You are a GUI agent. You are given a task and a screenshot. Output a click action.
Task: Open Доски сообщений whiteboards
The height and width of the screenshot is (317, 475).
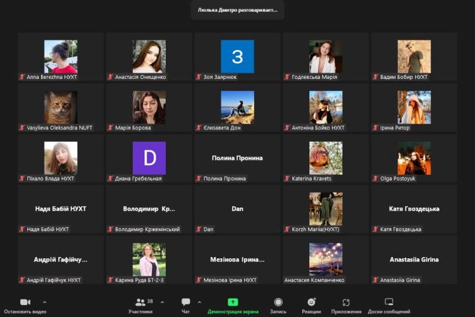tap(389, 302)
